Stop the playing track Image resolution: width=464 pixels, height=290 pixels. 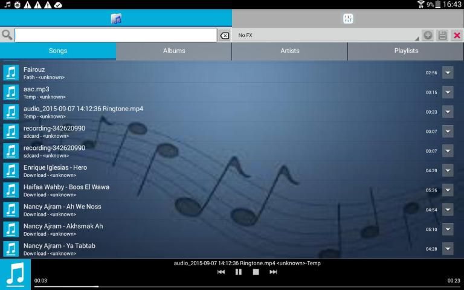point(256,272)
